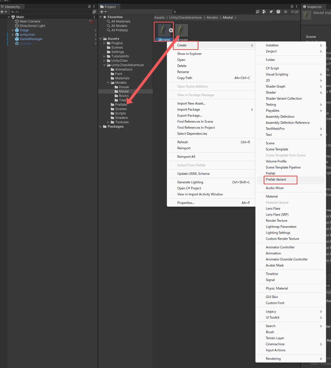The height and width of the screenshot is (368, 331).
Task: Choose Prefab Variant from the Create submenu
Action: point(276,179)
